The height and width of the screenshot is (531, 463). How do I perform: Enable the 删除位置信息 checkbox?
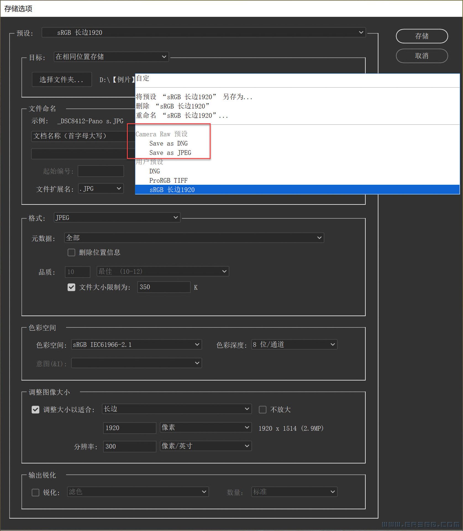coord(71,252)
